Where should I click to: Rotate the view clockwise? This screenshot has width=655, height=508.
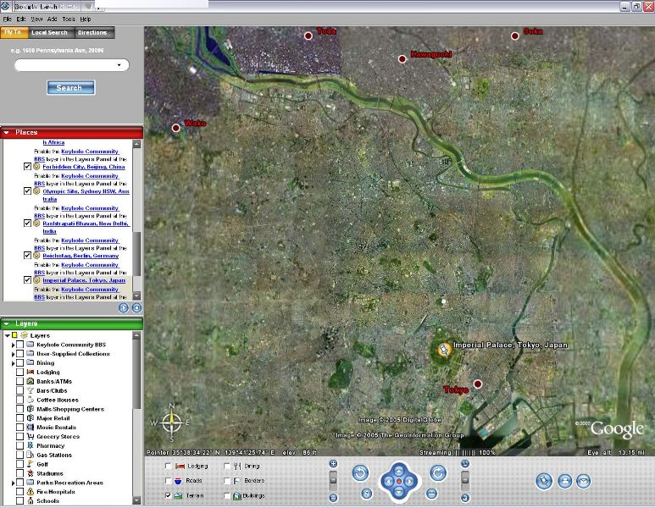438,473
